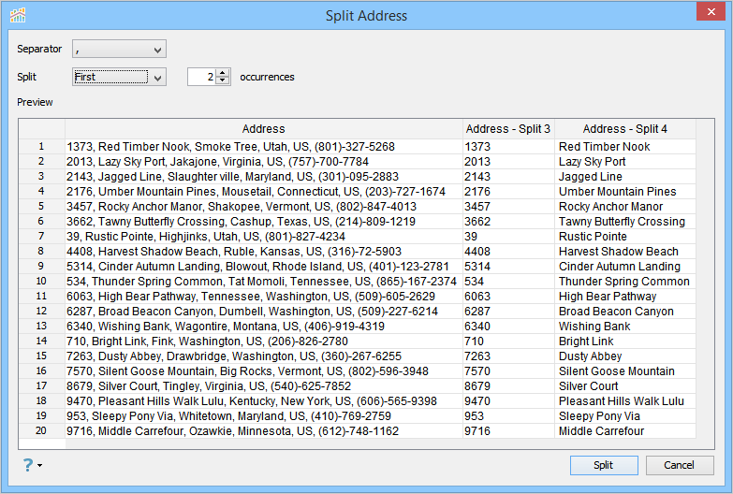
Task: Select row number 1 header
Action: tap(41, 147)
